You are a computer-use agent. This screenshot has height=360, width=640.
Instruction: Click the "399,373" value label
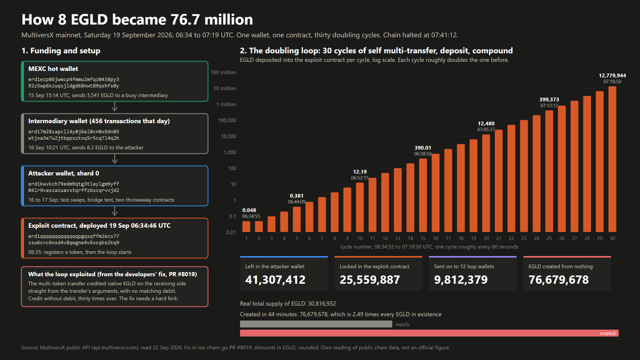(549, 100)
